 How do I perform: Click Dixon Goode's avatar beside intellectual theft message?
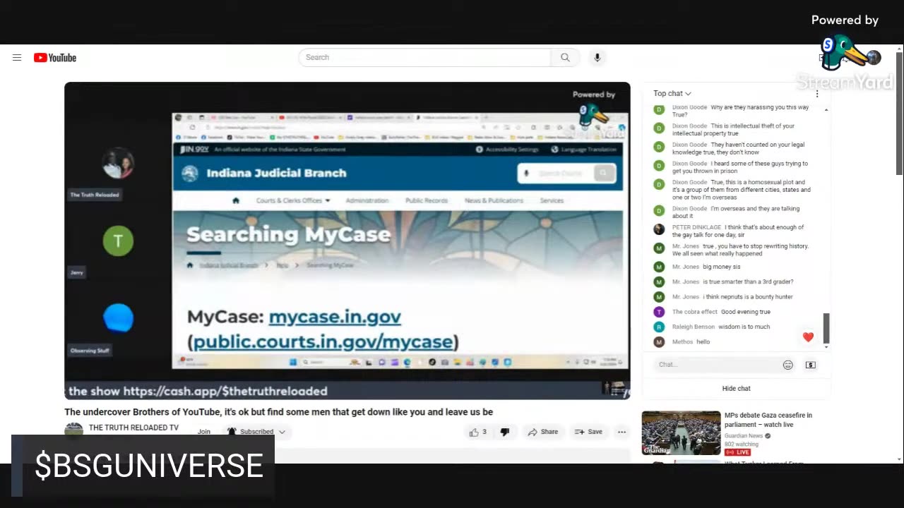[659, 128]
